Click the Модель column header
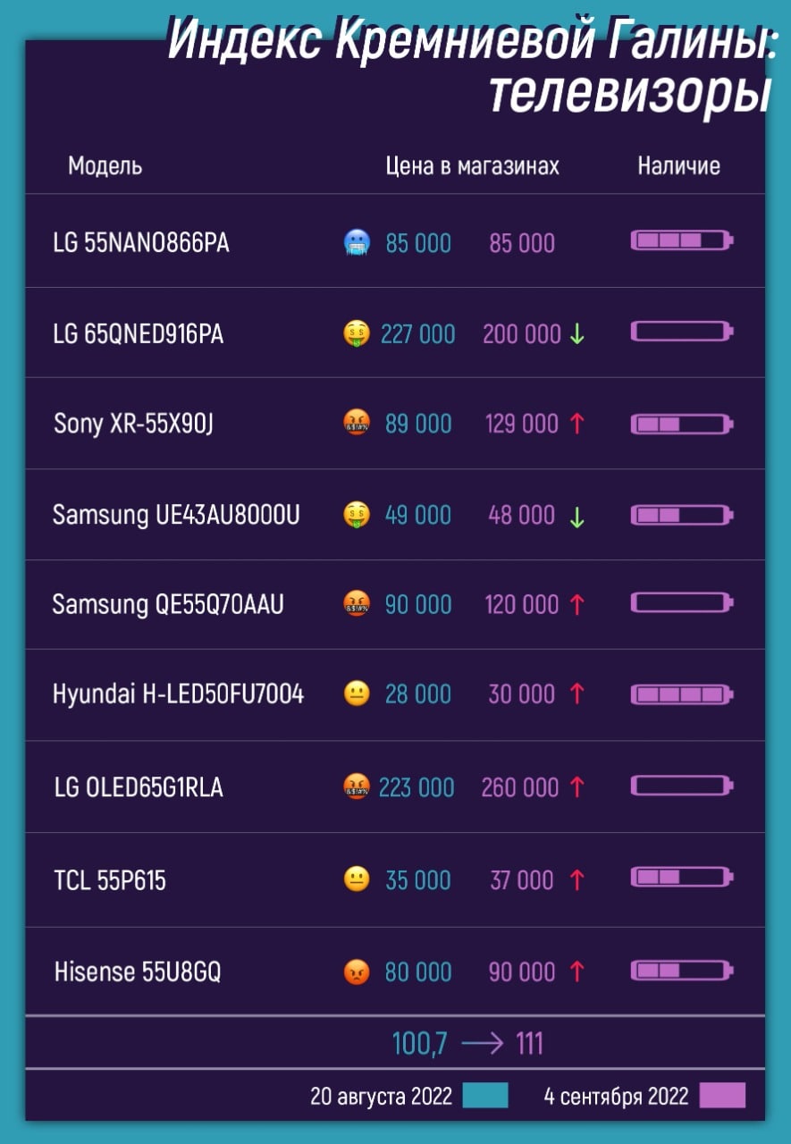Viewport: 791px width, 1144px height. click(x=105, y=165)
